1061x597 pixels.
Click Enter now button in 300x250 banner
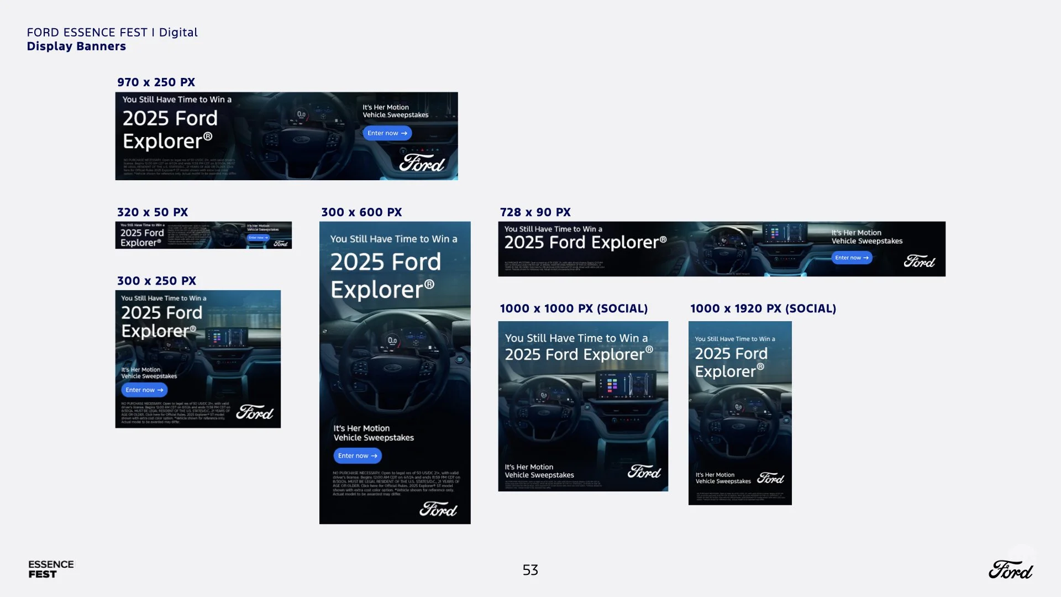[x=144, y=390]
